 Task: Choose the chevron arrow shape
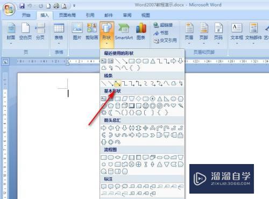point(152,135)
